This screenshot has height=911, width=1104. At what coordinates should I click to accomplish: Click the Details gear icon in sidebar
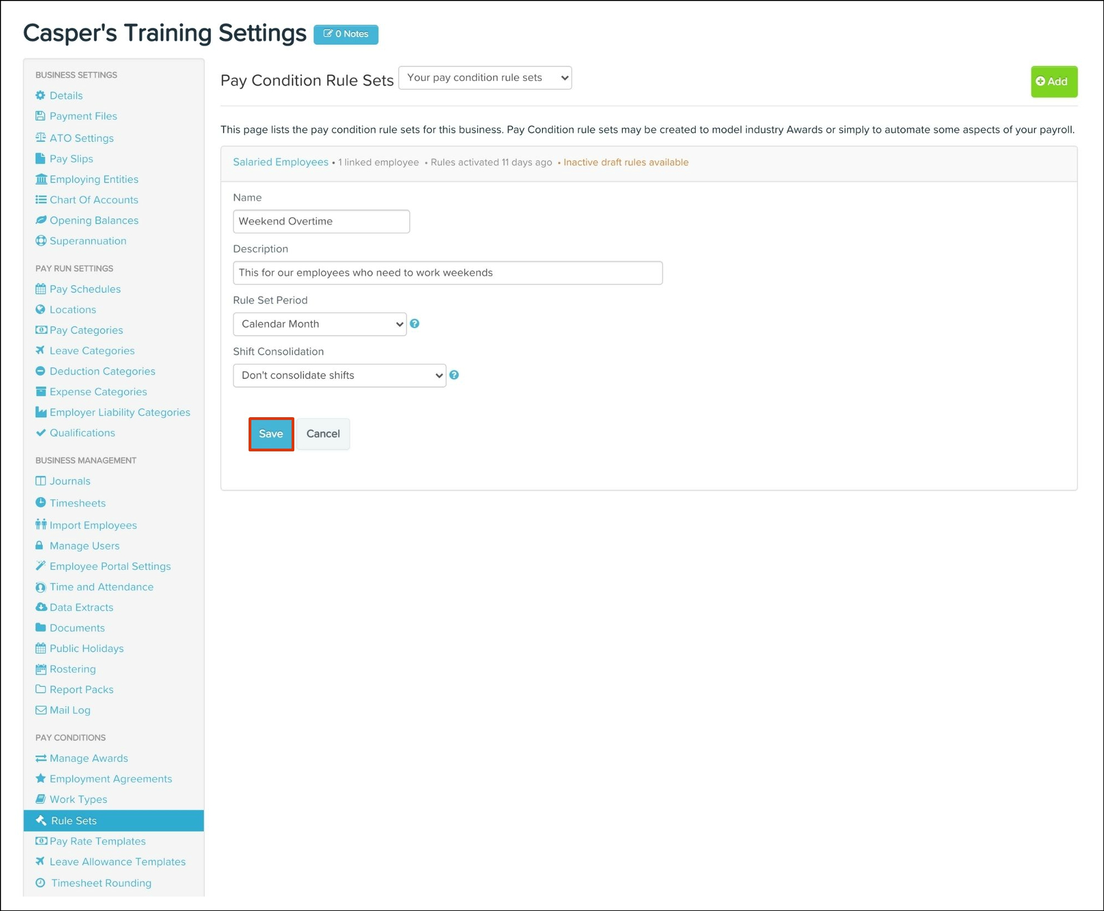pyautogui.click(x=40, y=95)
